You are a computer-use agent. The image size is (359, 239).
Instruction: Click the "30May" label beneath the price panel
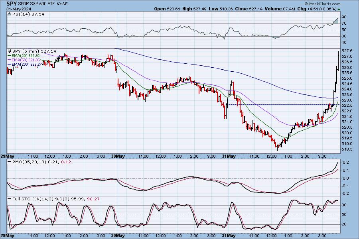[118, 156]
